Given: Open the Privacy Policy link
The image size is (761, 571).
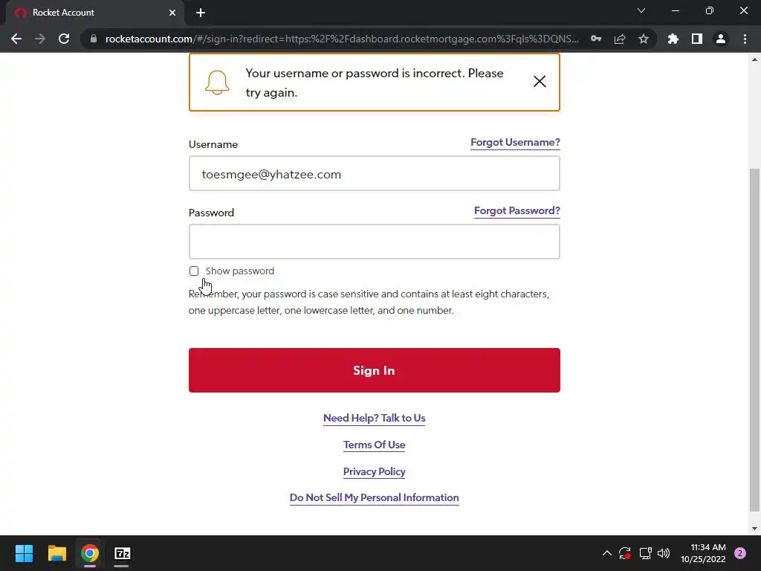Looking at the screenshot, I should (375, 471).
